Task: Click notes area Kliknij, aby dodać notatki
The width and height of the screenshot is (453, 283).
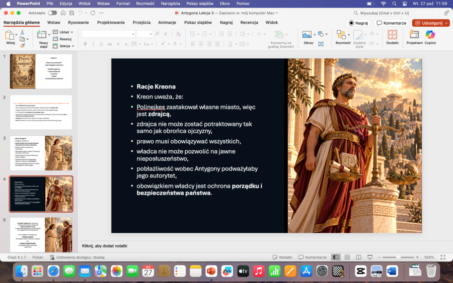Action: [105, 246]
